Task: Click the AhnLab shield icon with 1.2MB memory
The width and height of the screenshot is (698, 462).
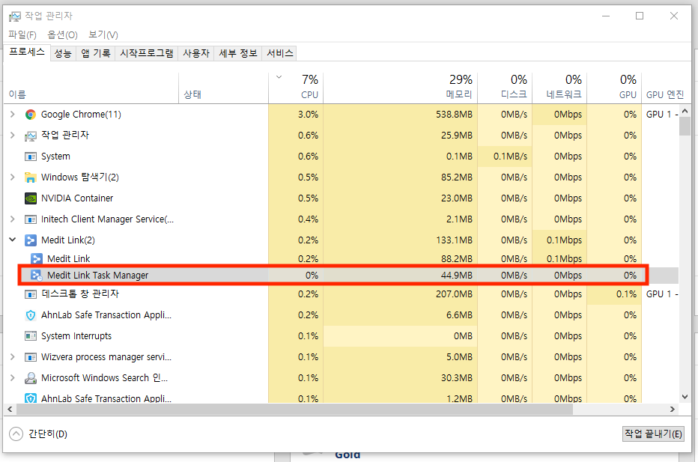Action: tap(30, 398)
